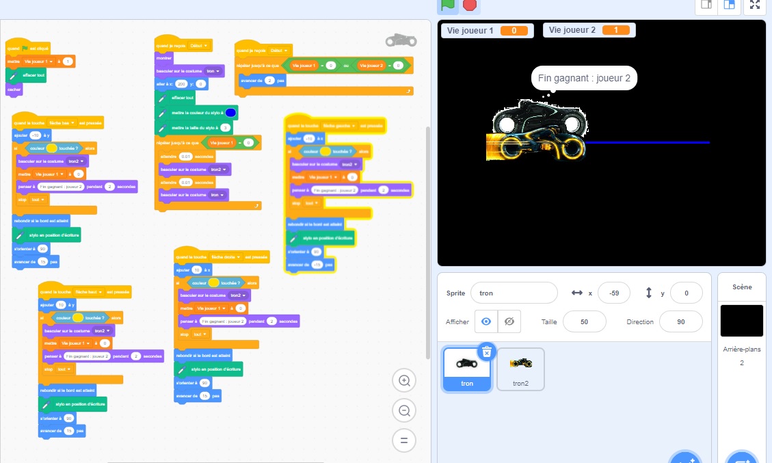This screenshot has height=463, width=772.
Task: Click the 'cacher' block under green flag script
Action: click(x=14, y=90)
